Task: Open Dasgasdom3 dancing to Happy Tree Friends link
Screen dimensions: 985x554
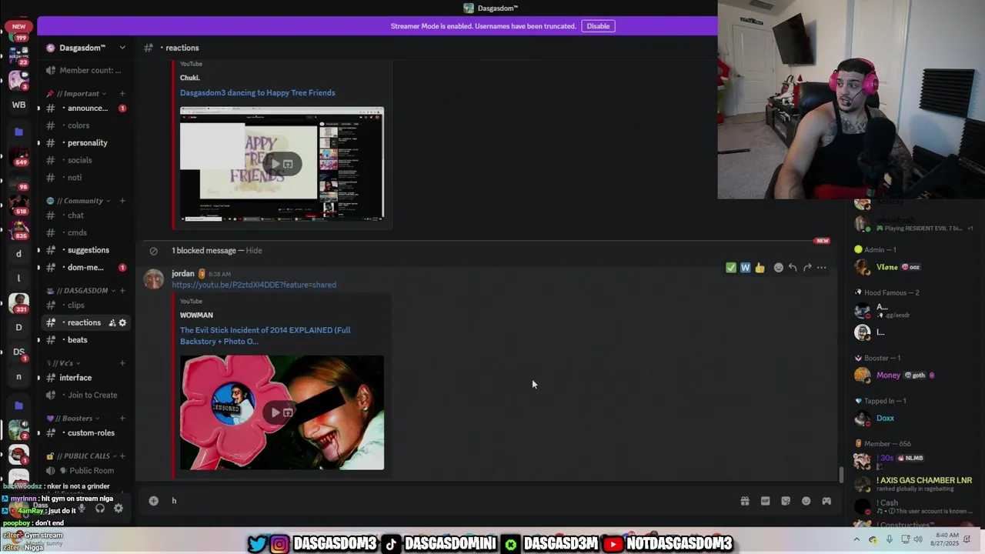Action: click(x=258, y=93)
